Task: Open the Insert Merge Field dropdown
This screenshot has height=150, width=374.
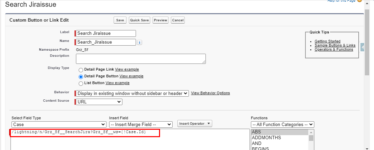Action: click(141, 125)
